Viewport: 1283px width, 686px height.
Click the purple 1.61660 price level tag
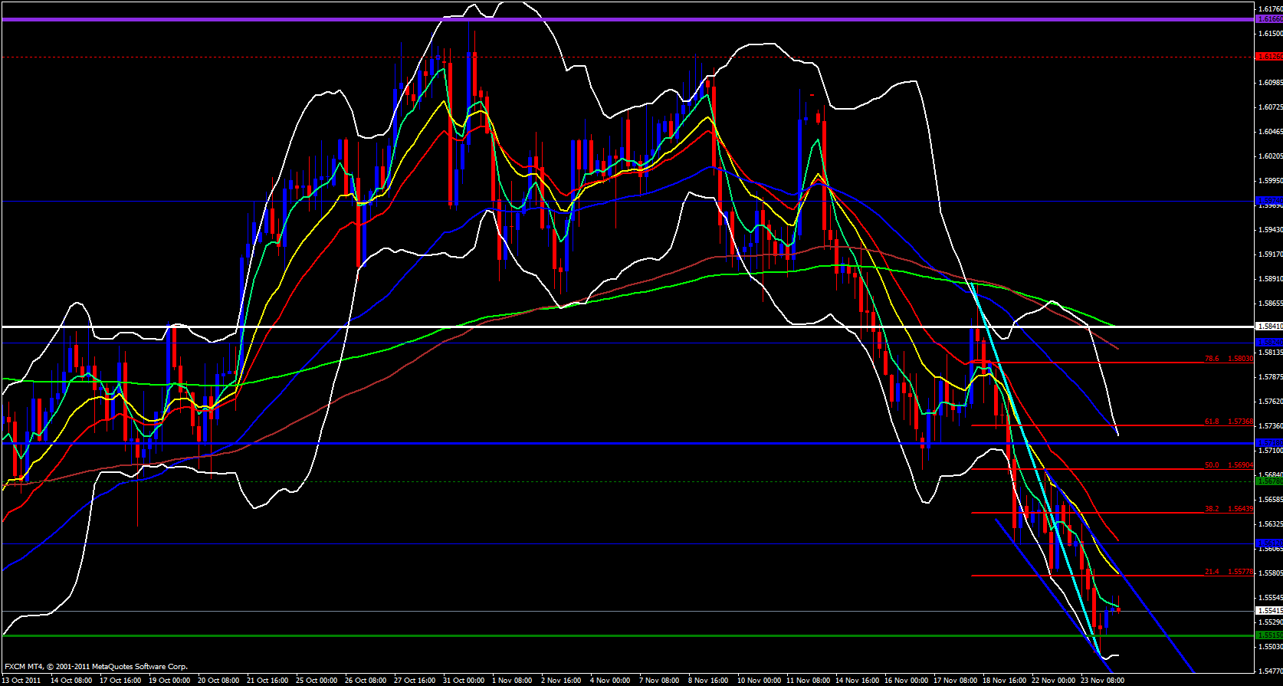pyautogui.click(x=1268, y=19)
